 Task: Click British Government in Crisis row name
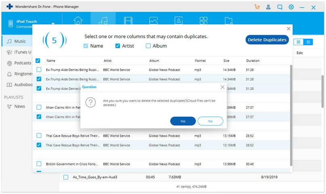coord(72,164)
